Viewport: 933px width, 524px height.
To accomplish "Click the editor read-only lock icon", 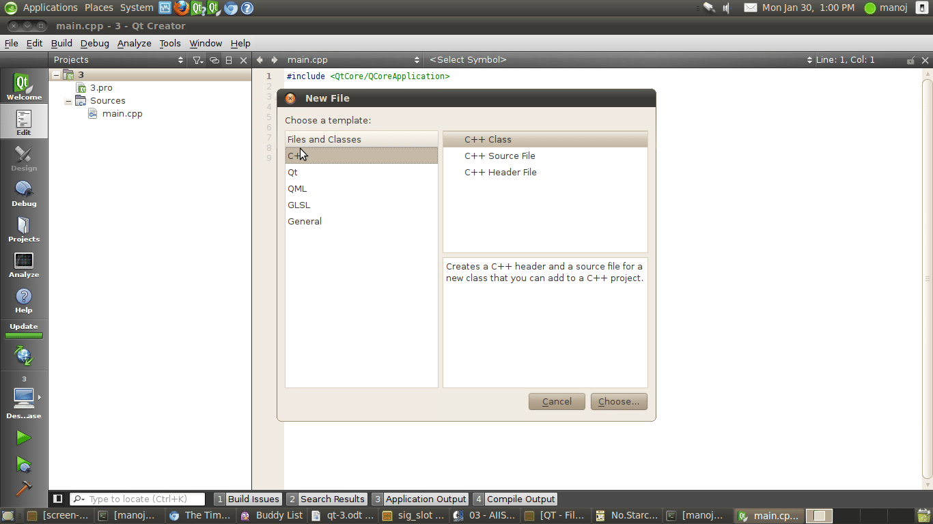I will 910,60.
